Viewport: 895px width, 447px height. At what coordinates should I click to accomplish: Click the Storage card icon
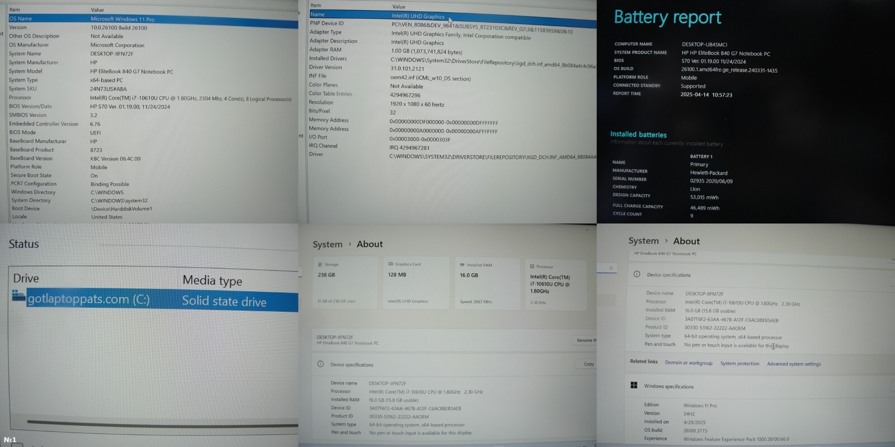[x=320, y=264]
